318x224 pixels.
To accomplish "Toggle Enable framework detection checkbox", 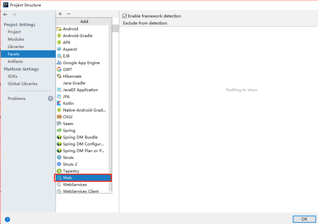I will pyautogui.click(x=125, y=16).
